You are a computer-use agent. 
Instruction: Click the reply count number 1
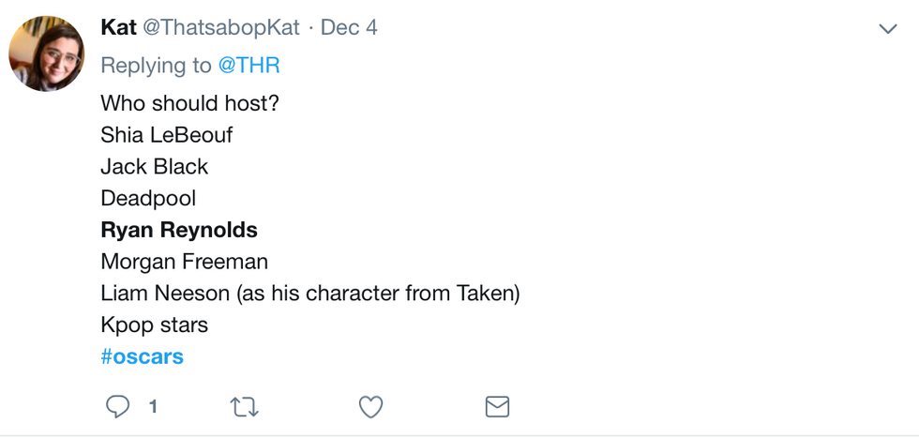[153, 406]
